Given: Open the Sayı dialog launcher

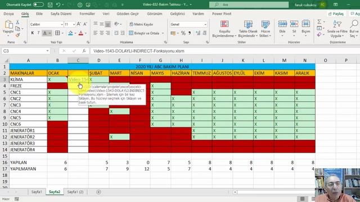Looking at the screenshot, I should pyautogui.click(x=207, y=43).
